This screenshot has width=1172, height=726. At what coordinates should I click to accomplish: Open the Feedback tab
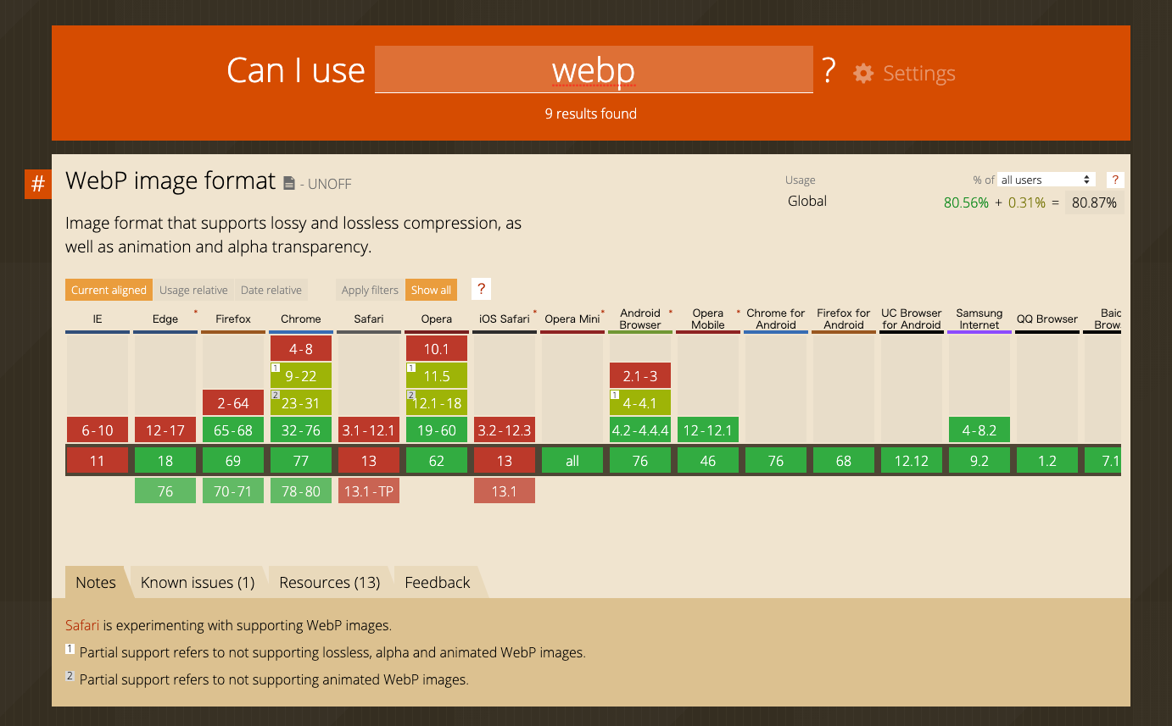437,583
